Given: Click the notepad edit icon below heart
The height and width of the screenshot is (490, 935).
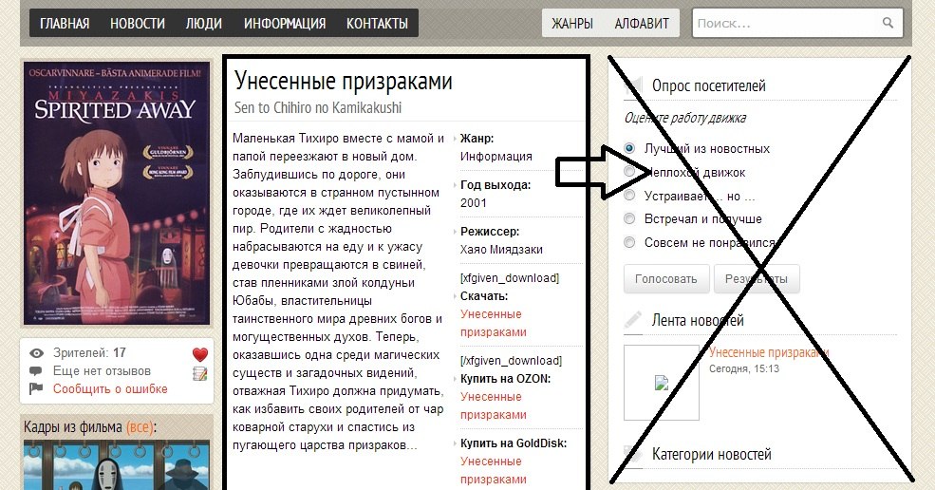Looking at the screenshot, I should tap(200, 374).
